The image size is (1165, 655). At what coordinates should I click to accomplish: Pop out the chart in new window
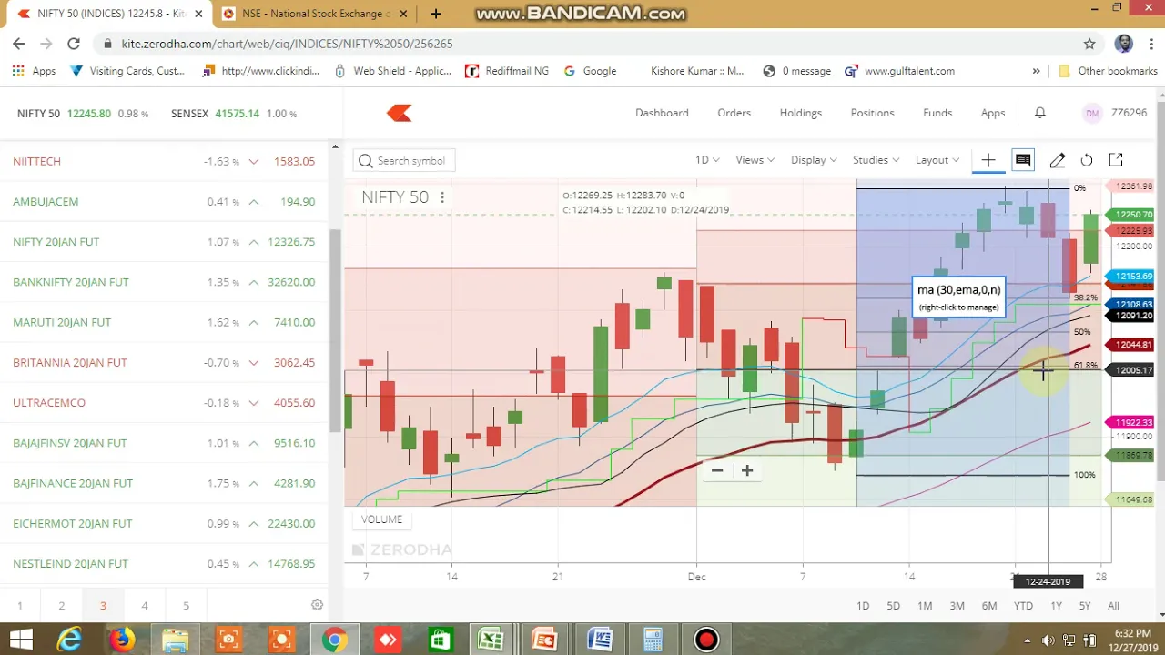point(1116,160)
